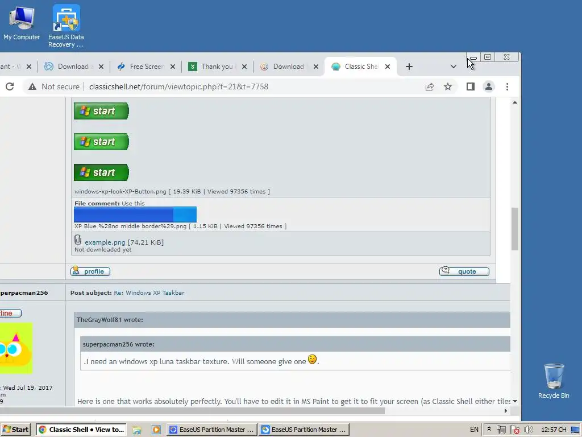Select the Classic Shell tab
582x437 pixels.
[x=361, y=67]
